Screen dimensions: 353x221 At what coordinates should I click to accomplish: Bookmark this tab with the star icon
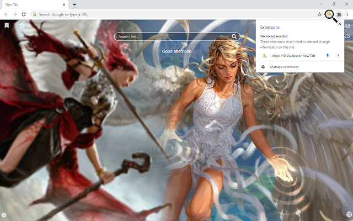319,14
